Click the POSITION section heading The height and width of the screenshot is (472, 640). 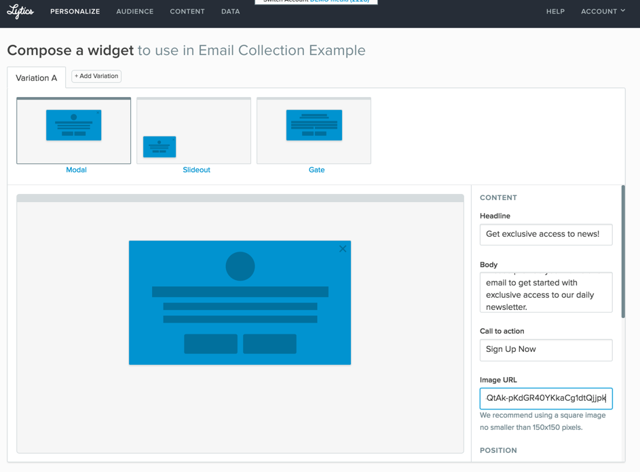498,450
